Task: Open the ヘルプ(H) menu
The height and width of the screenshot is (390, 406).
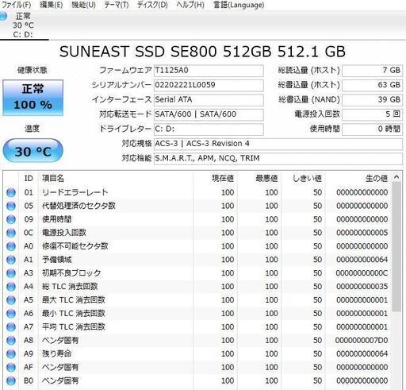Action: point(190,5)
